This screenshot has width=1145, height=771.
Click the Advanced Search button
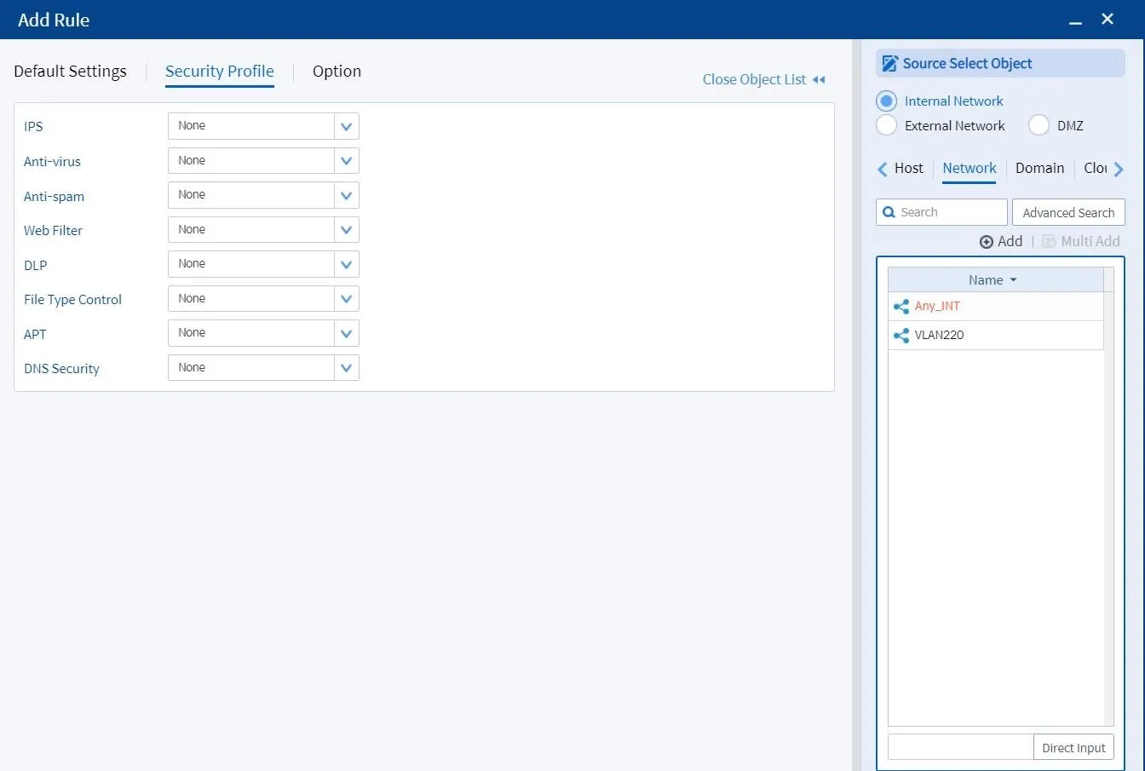1068,213
